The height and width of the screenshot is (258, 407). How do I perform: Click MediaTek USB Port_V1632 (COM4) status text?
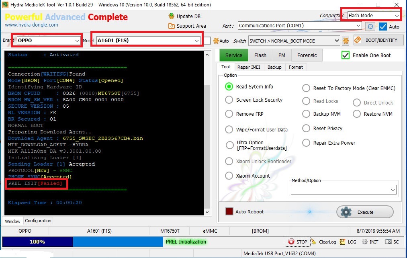[280, 253]
